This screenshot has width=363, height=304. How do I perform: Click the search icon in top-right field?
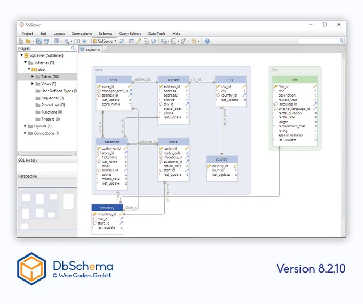click(342, 41)
